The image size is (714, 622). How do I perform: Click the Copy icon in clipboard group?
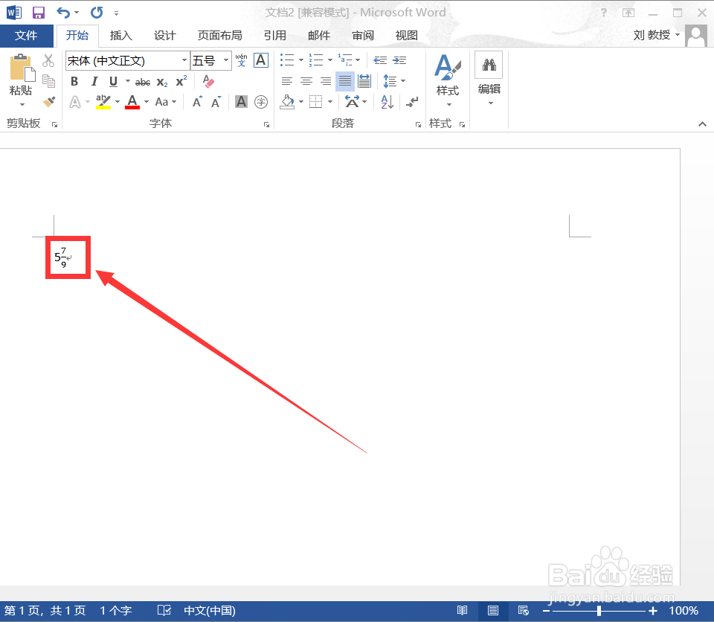(x=48, y=80)
